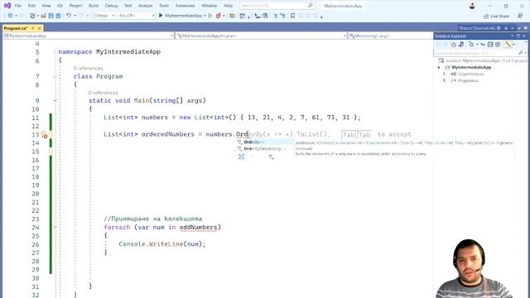Expand the Dependencies tree node
This screenshot has width=530, height=298.
click(445, 74)
